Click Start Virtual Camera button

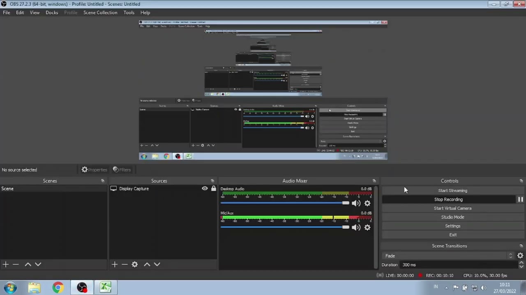(x=452, y=208)
